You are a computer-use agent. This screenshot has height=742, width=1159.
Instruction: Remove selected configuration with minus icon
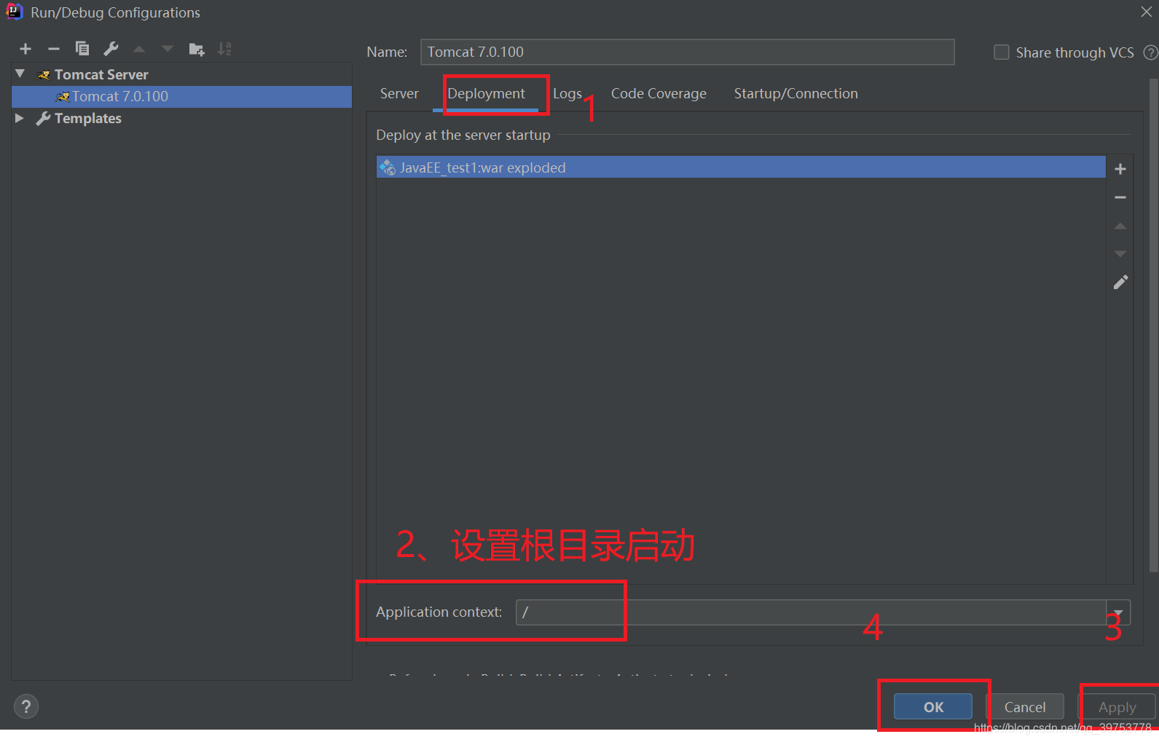tap(54, 49)
